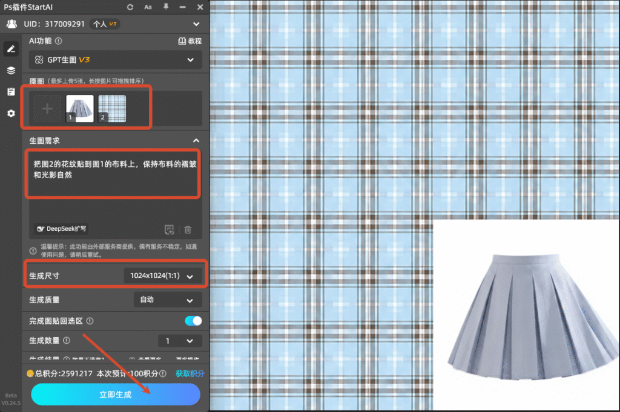Click the V0.24.5 version text
The width and height of the screenshot is (620, 412).
tap(11, 404)
